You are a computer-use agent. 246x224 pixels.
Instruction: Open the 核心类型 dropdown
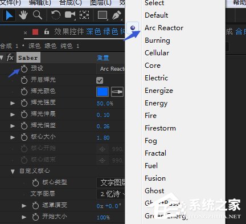click(x=111, y=182)
